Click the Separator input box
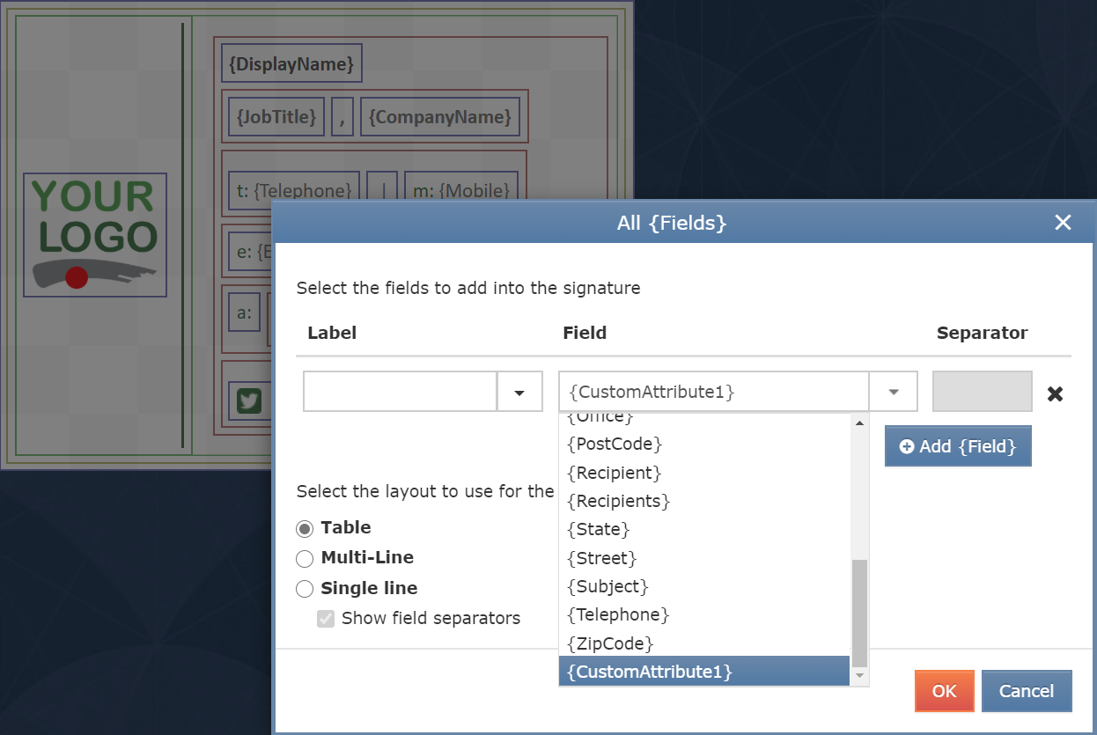The width and height of the screenshot is (1097, 735). point(982,392)
